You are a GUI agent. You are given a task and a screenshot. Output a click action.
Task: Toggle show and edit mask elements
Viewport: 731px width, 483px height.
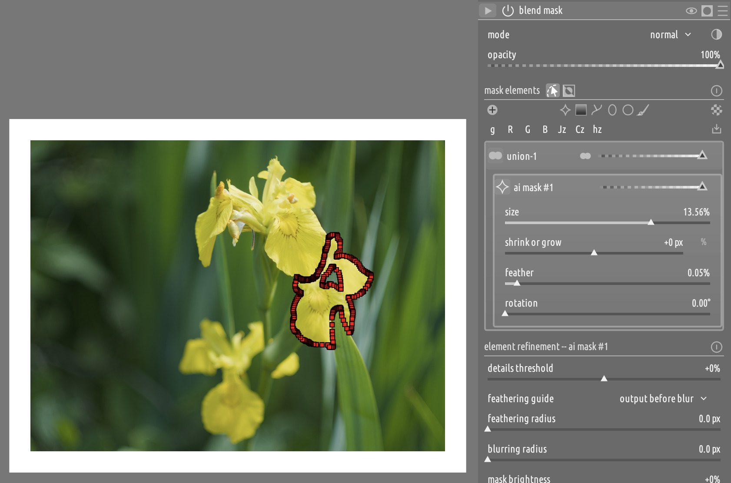(552, 90)
